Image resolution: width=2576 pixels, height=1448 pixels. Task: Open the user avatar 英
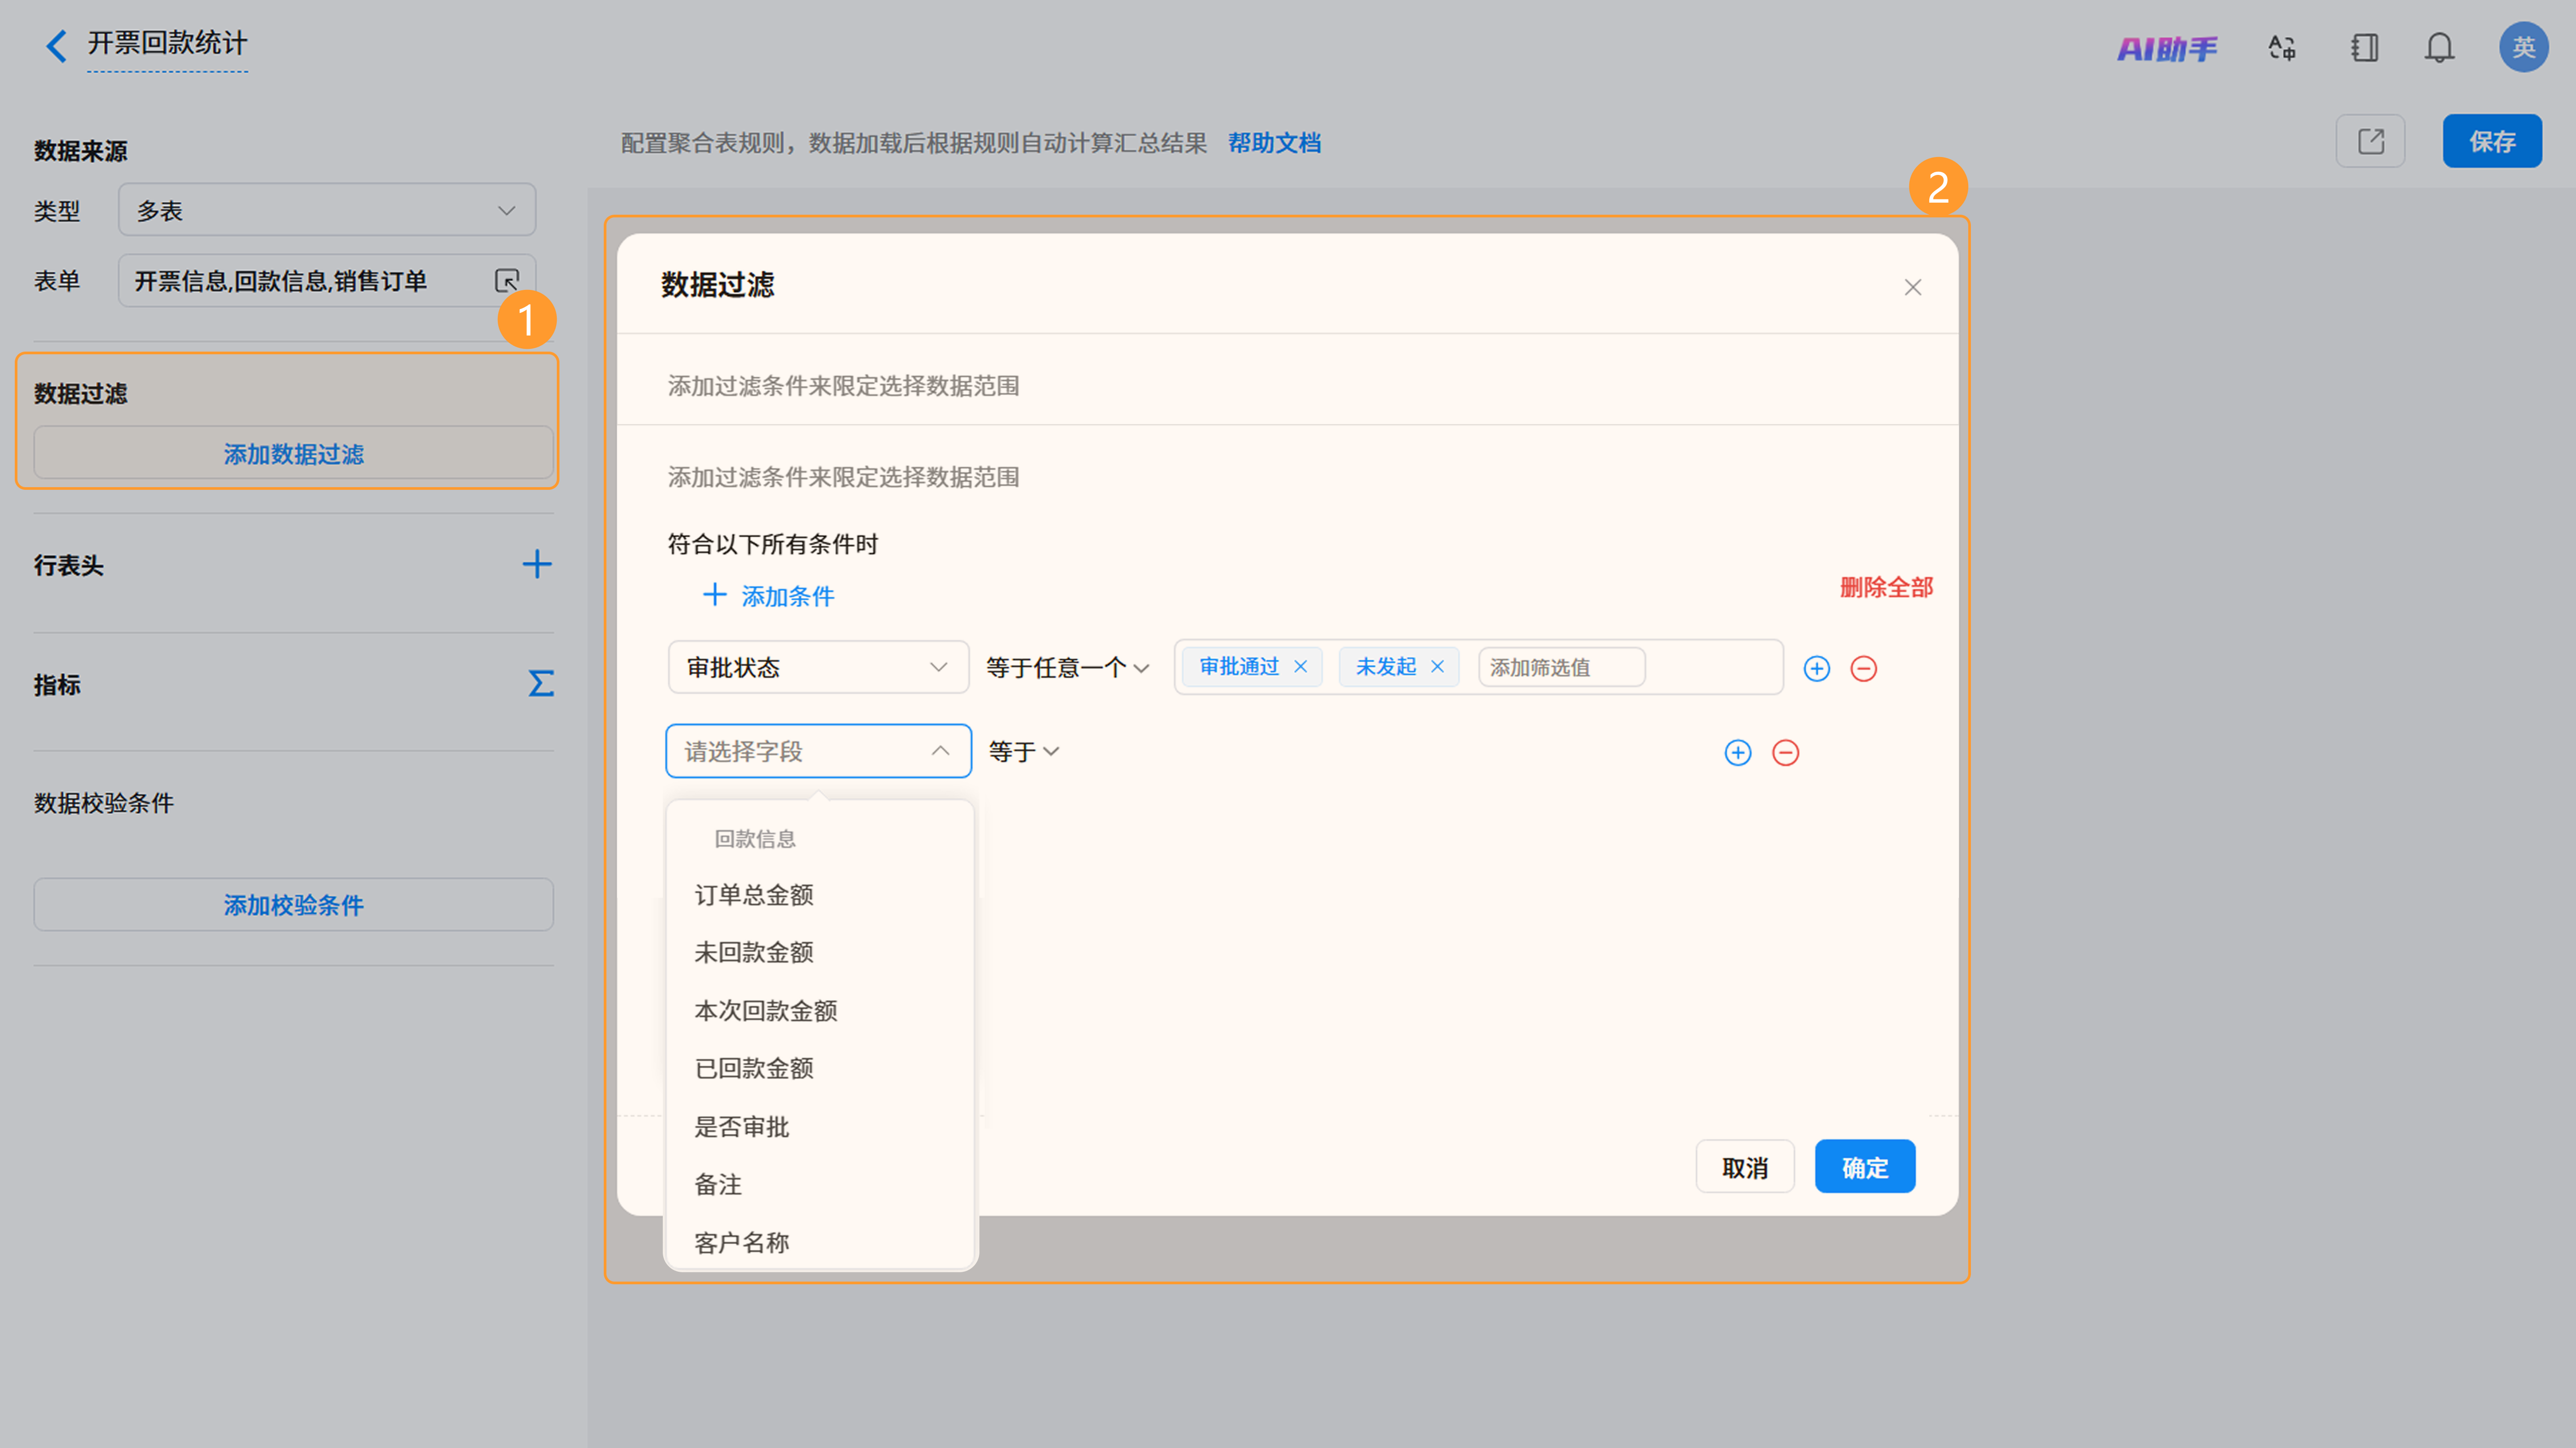pyautogui.click(x=2524, y=47)
